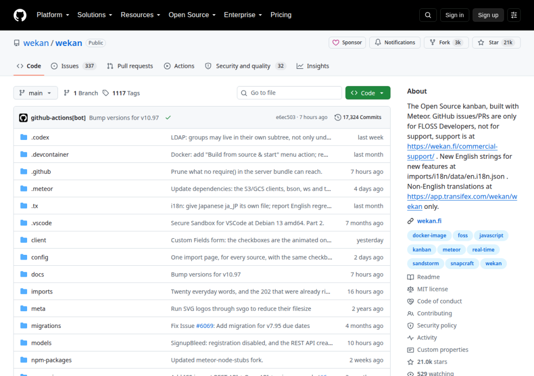Image resolution: width=534 pixels, height=376 pixels.
Task: Open the Security and quality tab
Action: point(246,66)
